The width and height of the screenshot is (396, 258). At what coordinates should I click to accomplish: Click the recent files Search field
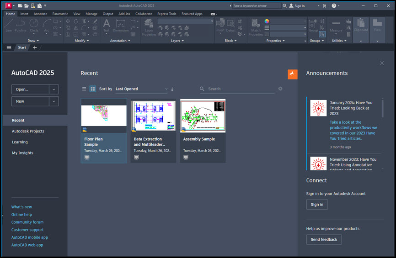[237, 89]
